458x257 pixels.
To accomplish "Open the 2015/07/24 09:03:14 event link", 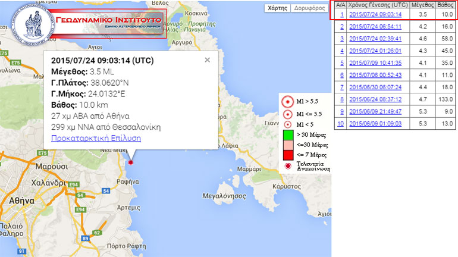I will coord(375,14).
